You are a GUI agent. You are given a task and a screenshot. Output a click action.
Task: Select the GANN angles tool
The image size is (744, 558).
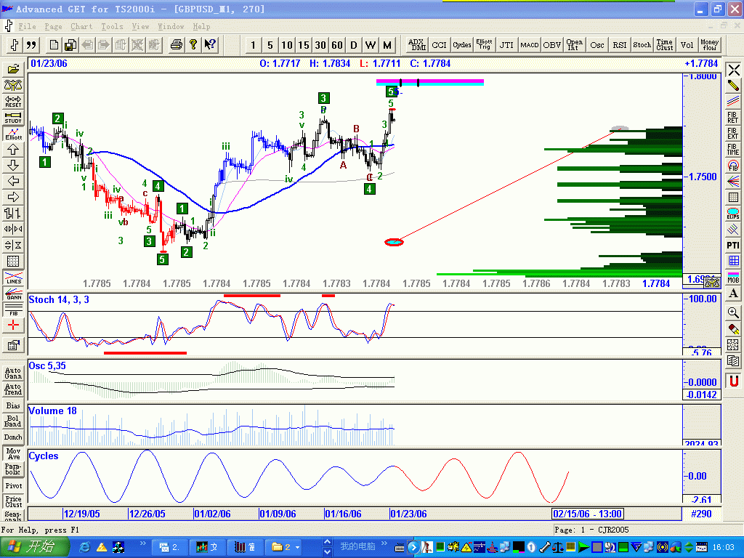(13, 294)
